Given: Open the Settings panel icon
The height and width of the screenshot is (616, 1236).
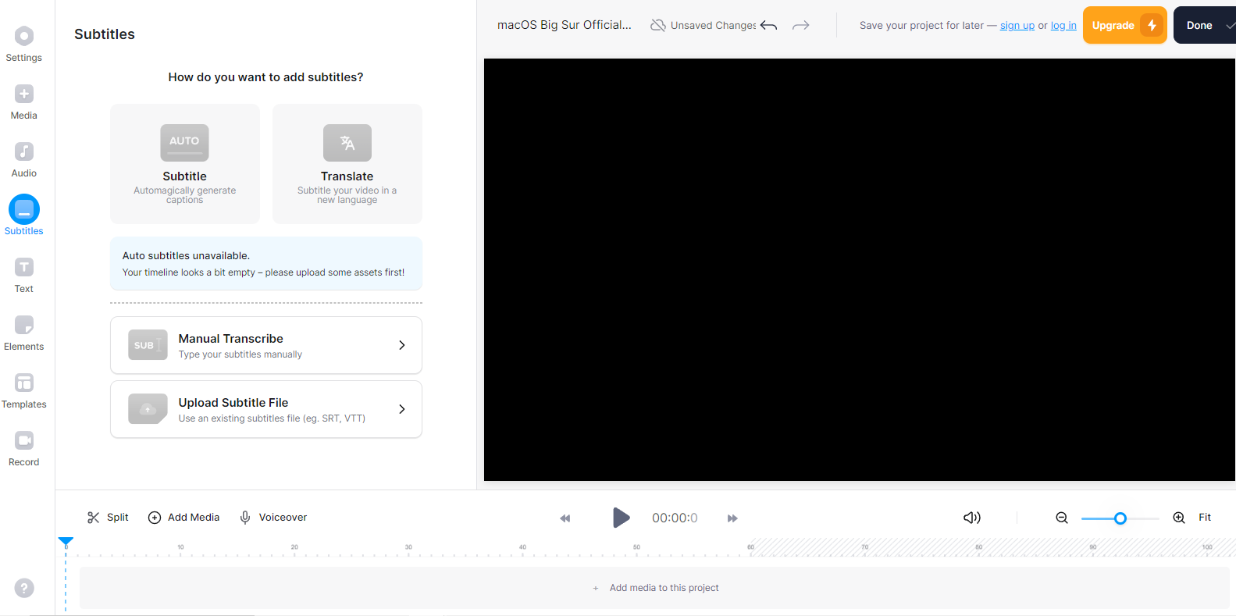Looking at the screenshot, I should (24, 36).
